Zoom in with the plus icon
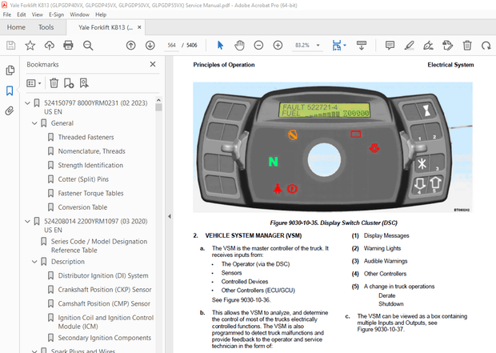The height and width of the screenshot is (353, 496). (x=278, y=46)
